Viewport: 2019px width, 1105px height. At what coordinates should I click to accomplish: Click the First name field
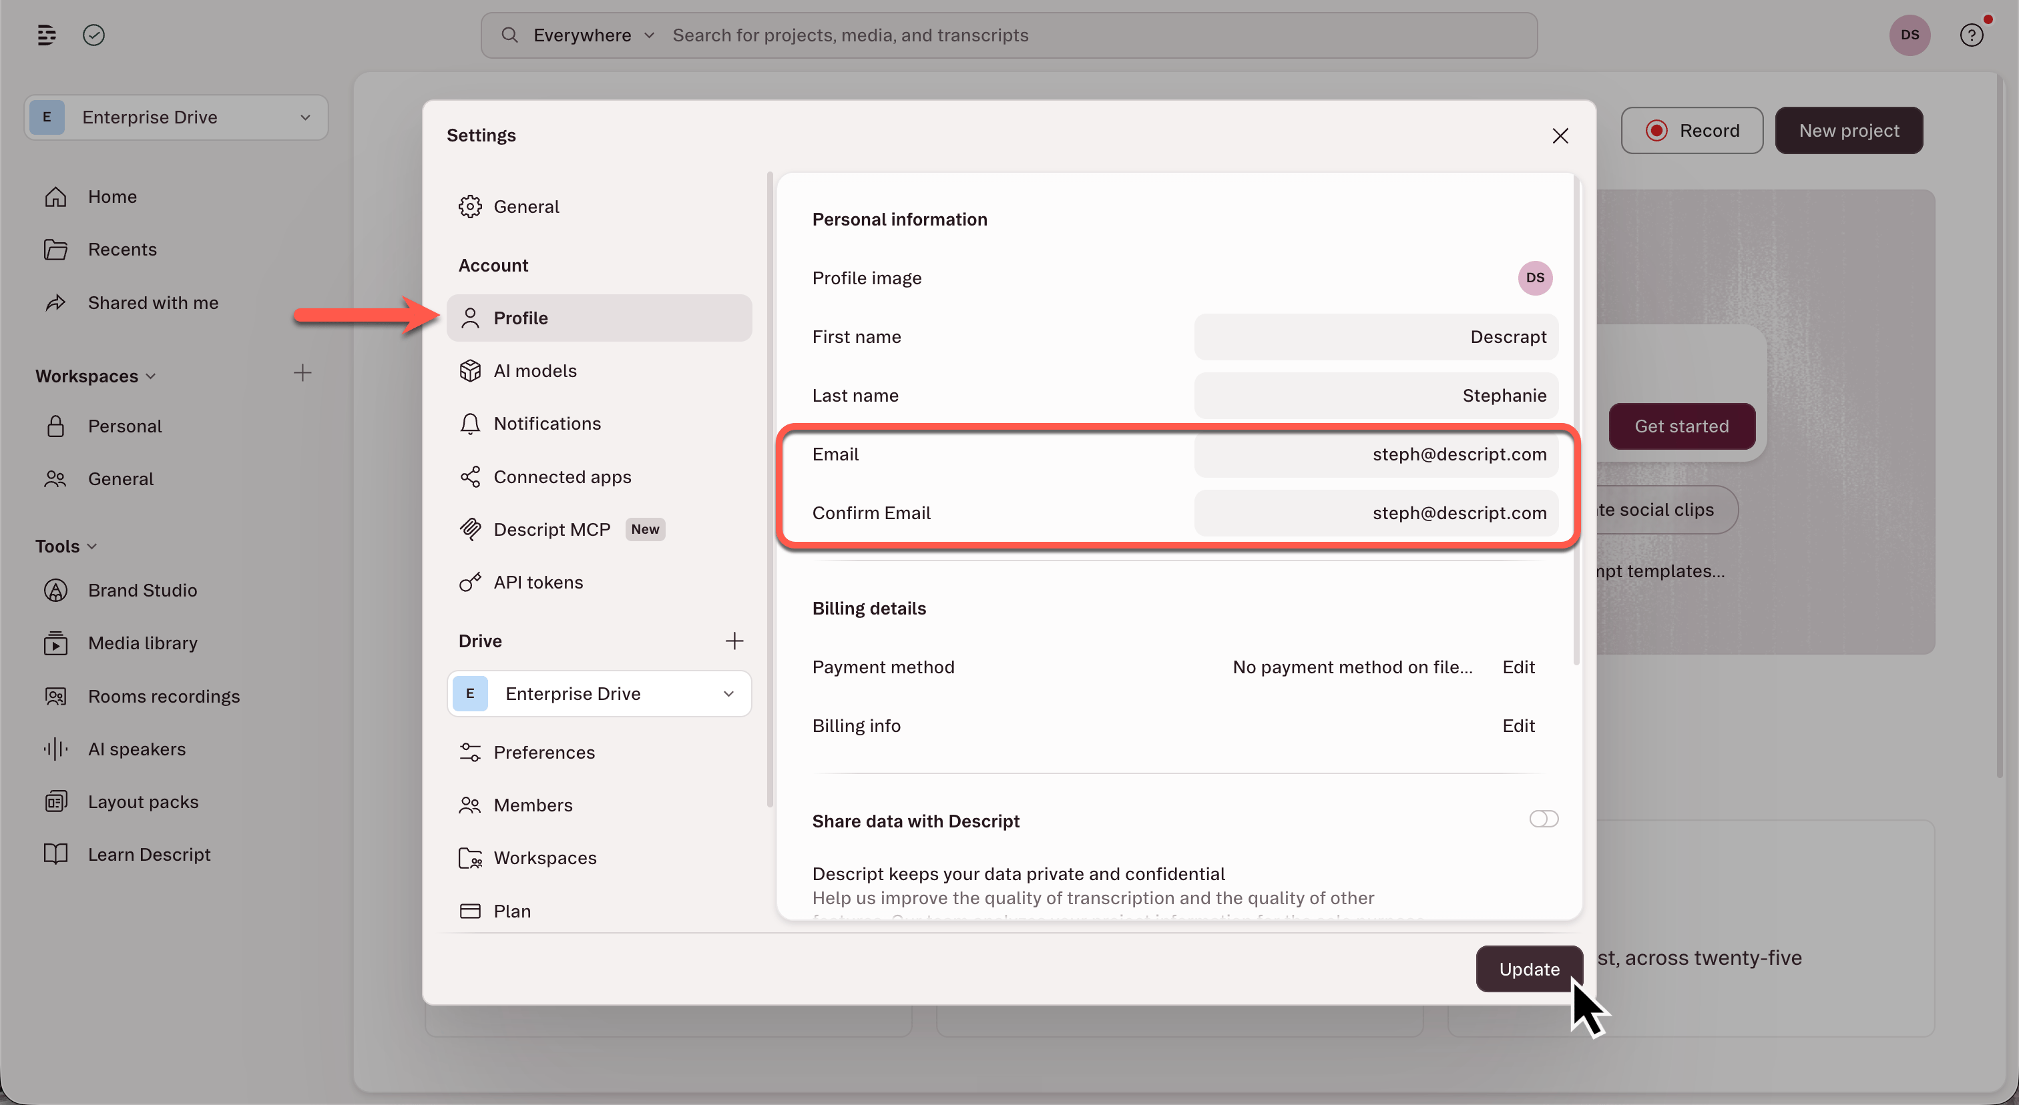[x=1375, y=337]
